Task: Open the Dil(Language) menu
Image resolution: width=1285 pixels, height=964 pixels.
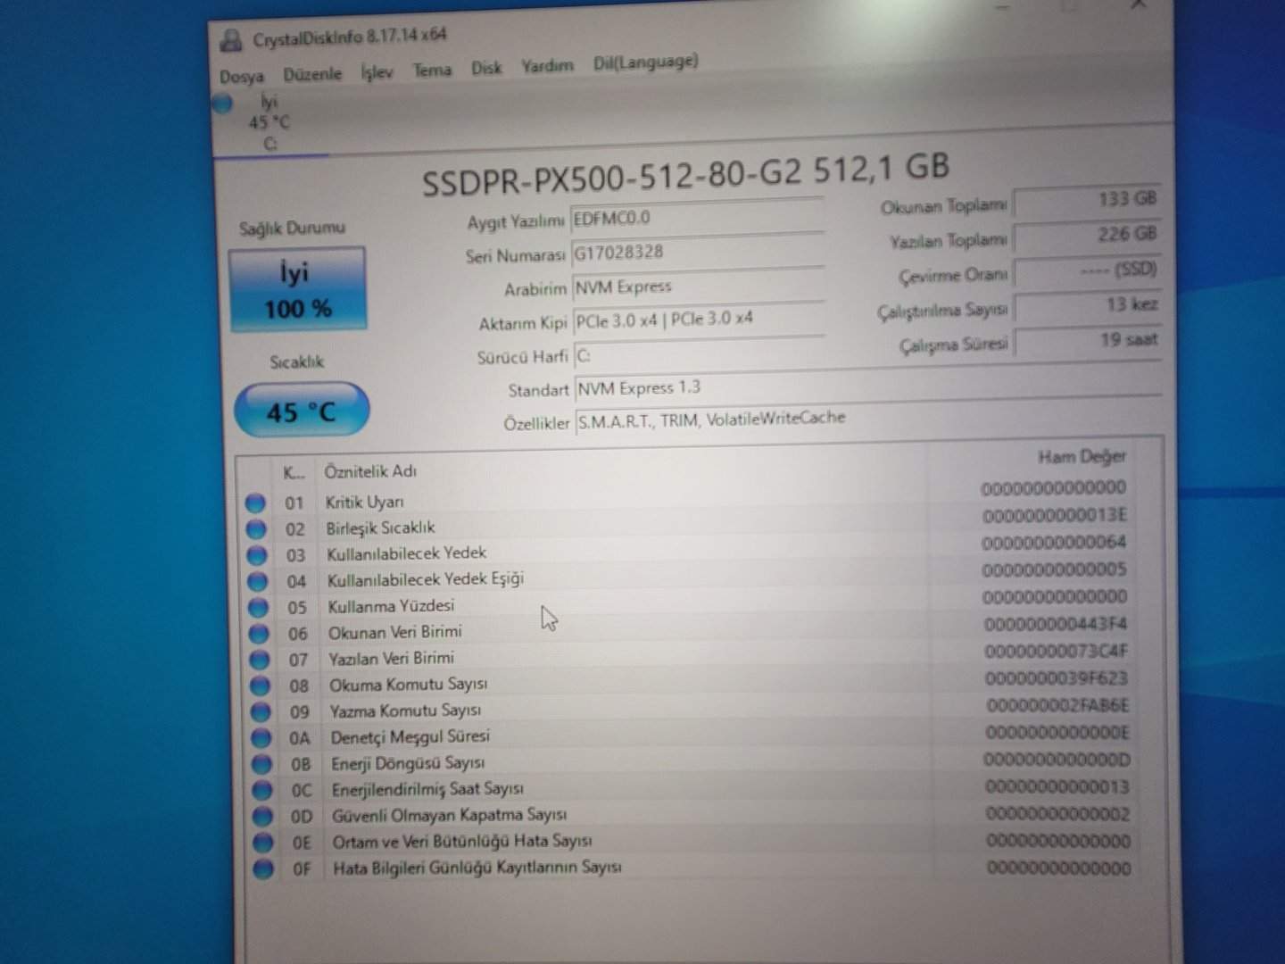Action: pyautogui.click(x=645, y=62)
